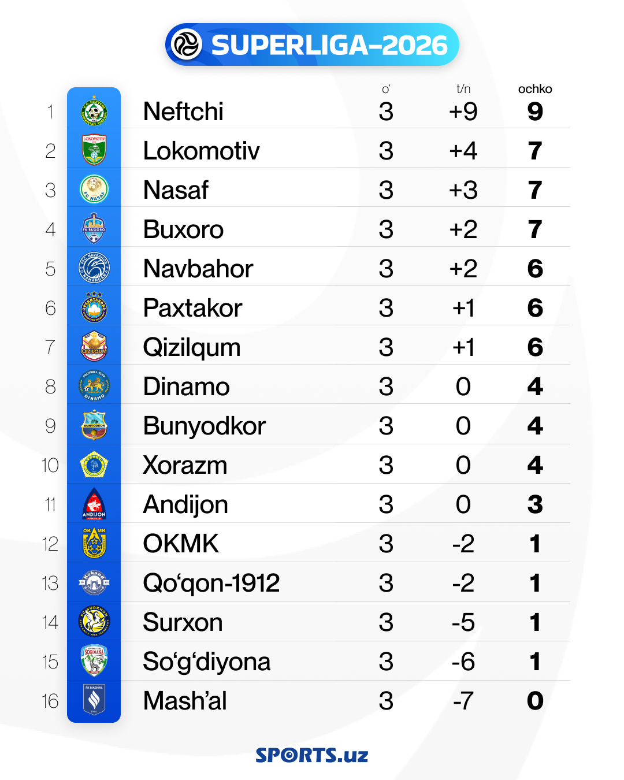Select the Dinamo club badge

(x=94, y=386)
